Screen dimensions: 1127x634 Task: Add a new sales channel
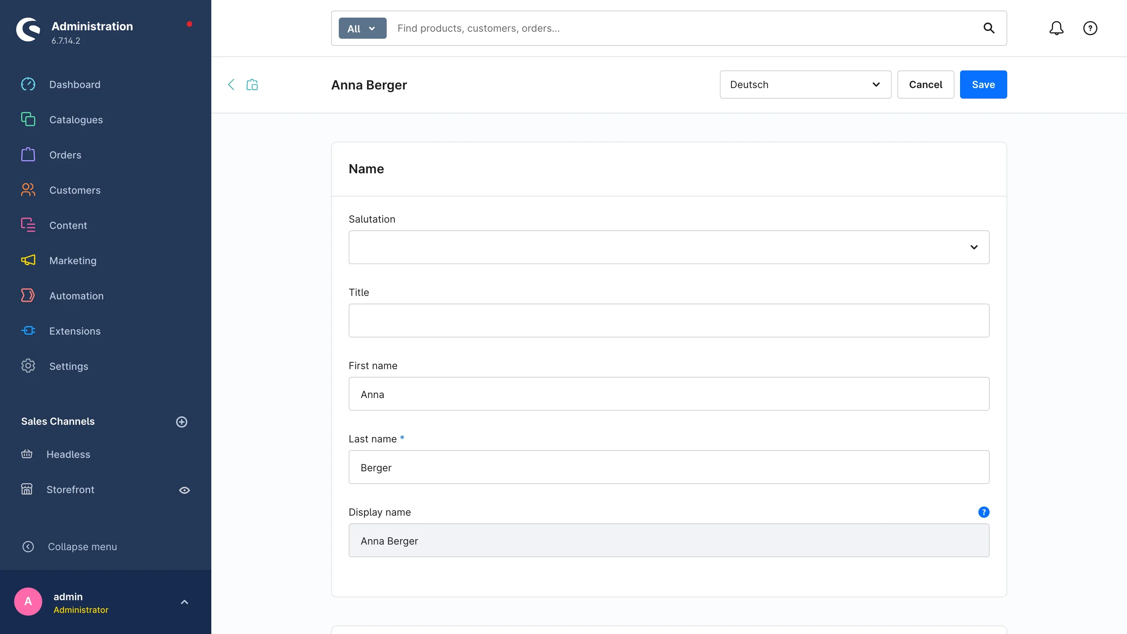point(182,422)
